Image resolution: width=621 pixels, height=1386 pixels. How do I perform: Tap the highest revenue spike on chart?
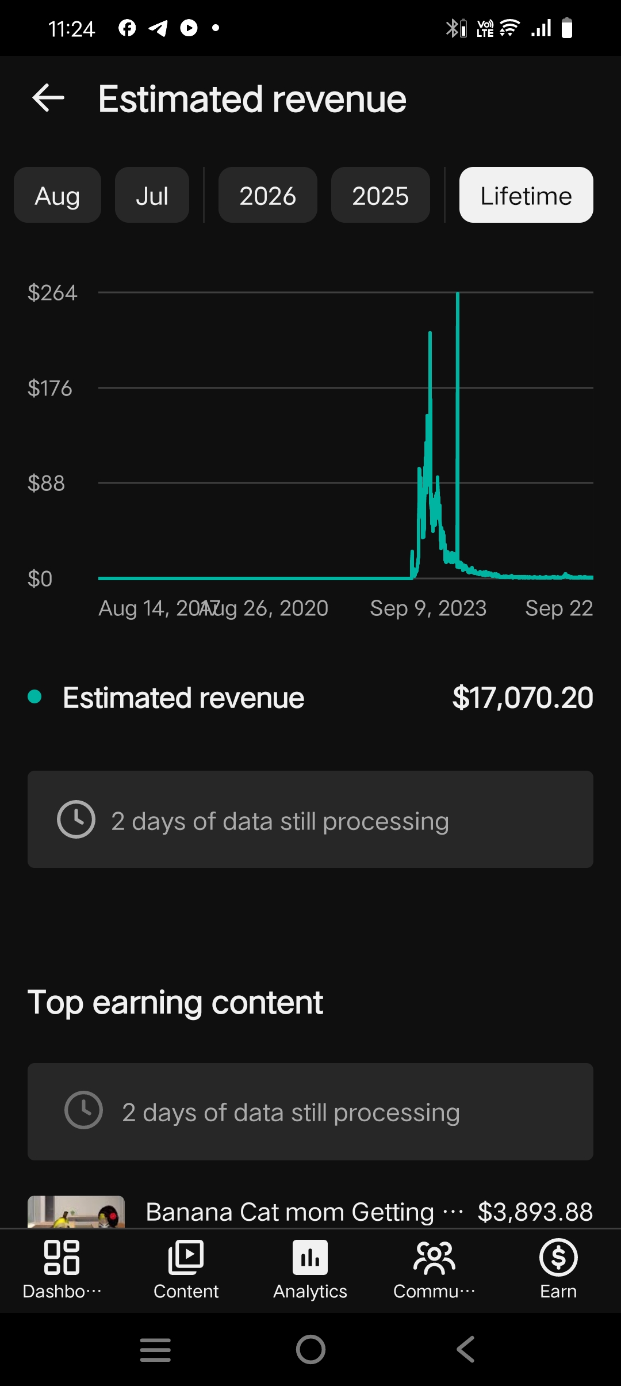pos(458,294)
